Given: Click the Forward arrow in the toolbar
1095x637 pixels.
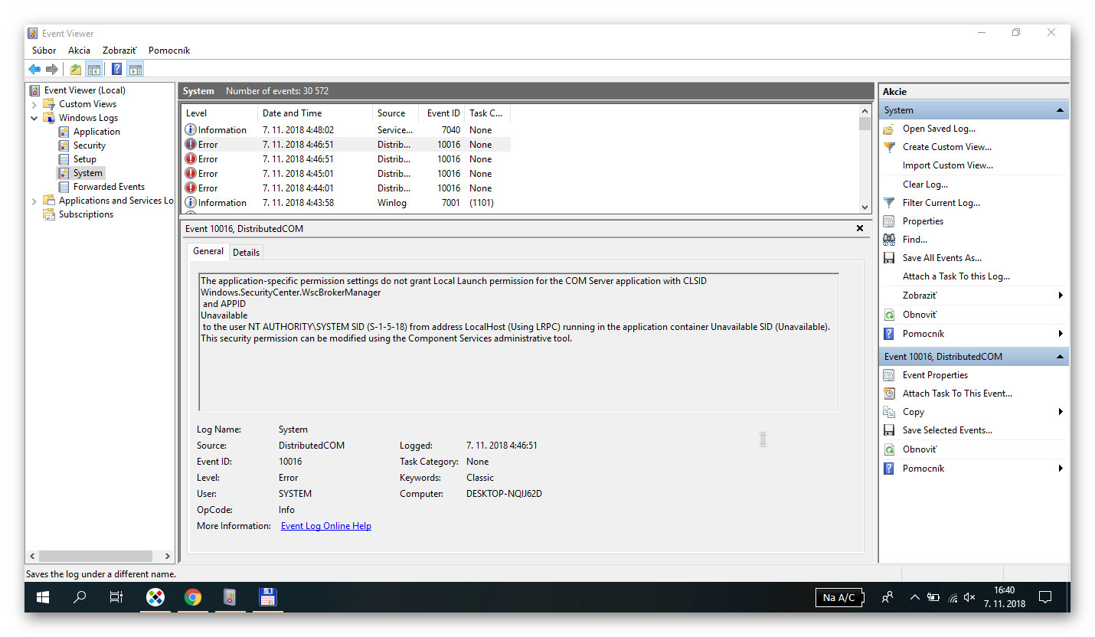Looking at the screenshot, I should pyautogui.click(x=52, y=70).
